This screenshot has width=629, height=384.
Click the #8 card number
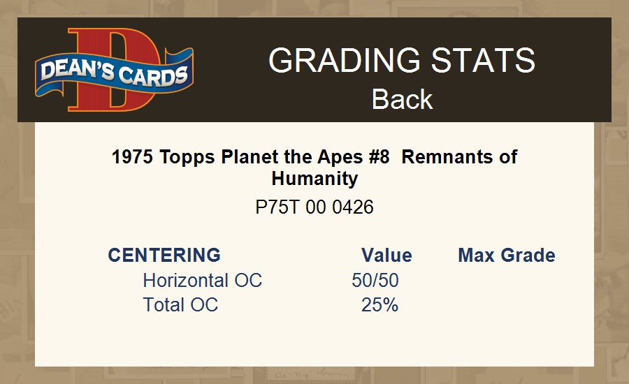coord(379,156)
